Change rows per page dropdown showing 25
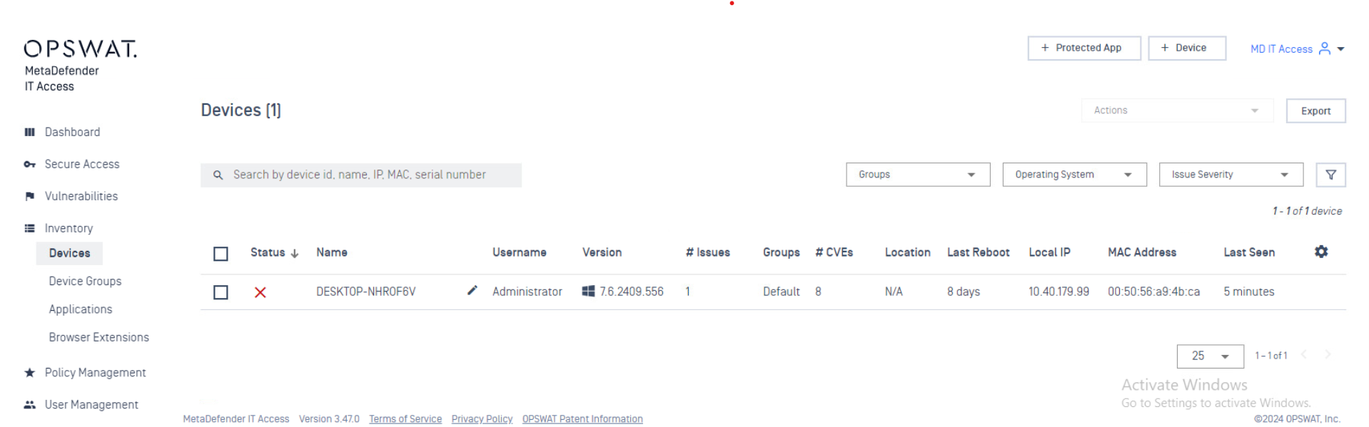Viewport: 1369px width, 427px height. click(1210, 356)
